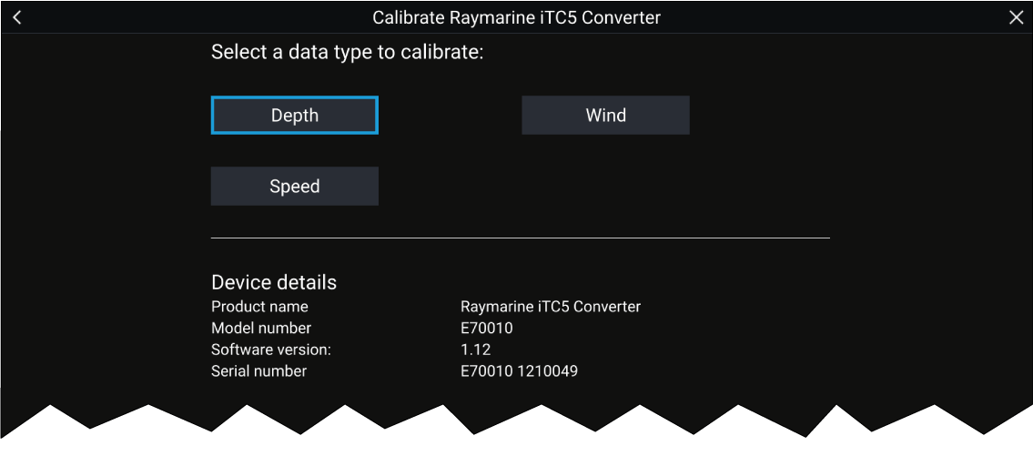Viewport: 1033px width, 456px height.
Task: Close the calibration screen with X
Action: click(x=1016, y=18)
